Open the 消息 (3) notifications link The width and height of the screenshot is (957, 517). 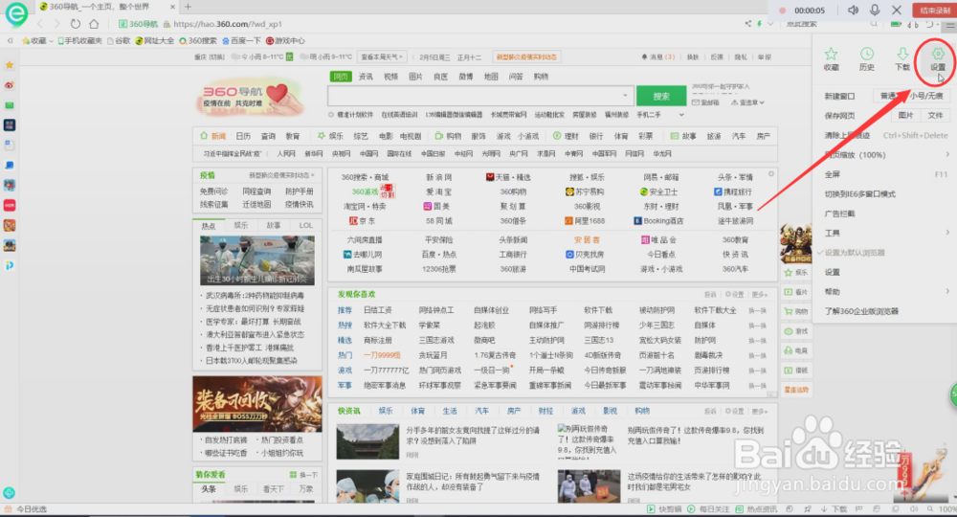tap(658, 56)
